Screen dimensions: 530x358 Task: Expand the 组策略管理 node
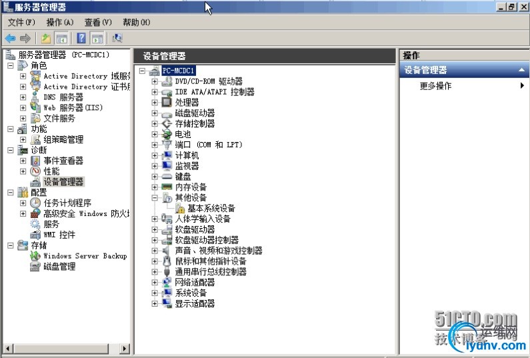[23, 139]
